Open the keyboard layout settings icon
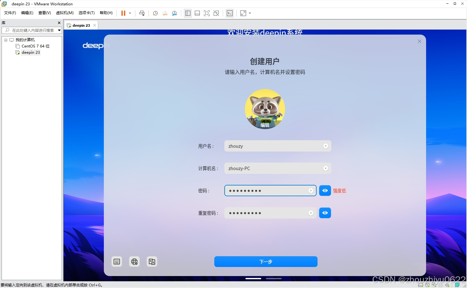Screen dimensions: 467x288 (117, 262)
